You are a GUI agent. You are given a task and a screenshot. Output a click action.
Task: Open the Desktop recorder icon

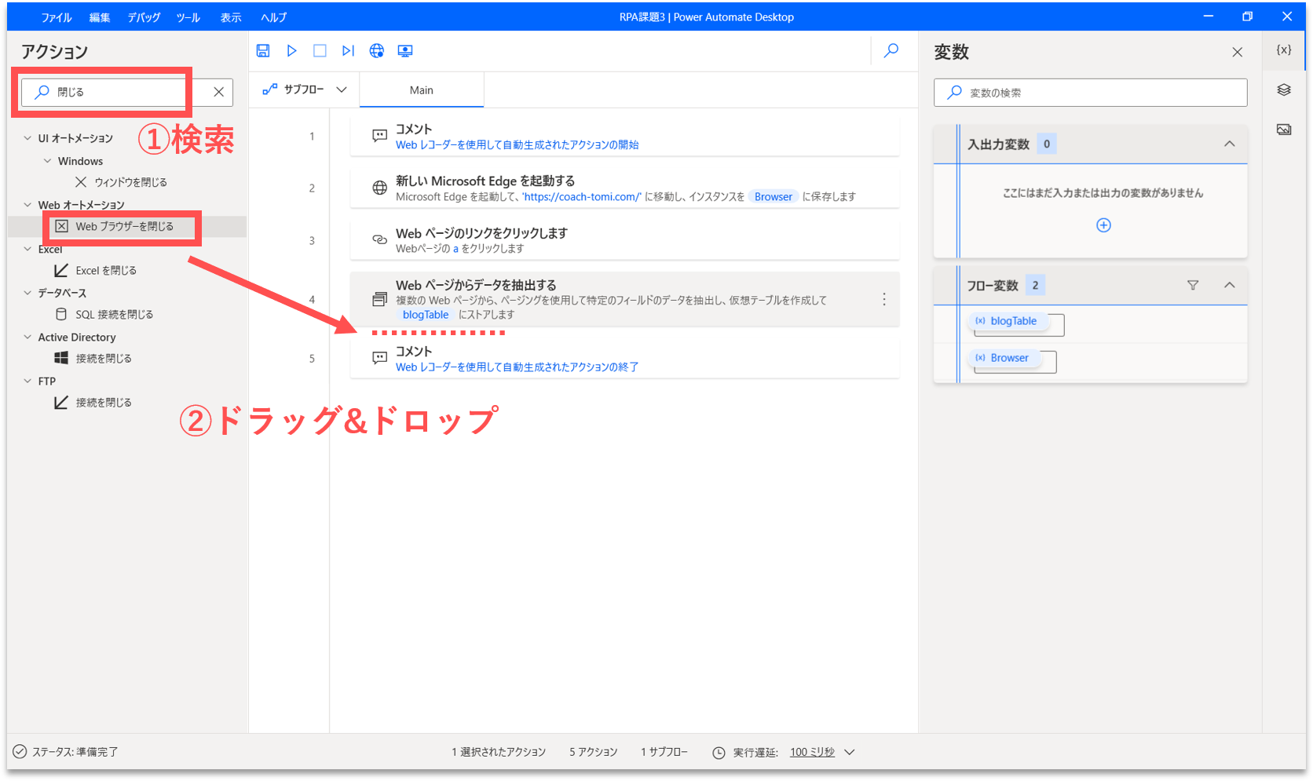405,51
